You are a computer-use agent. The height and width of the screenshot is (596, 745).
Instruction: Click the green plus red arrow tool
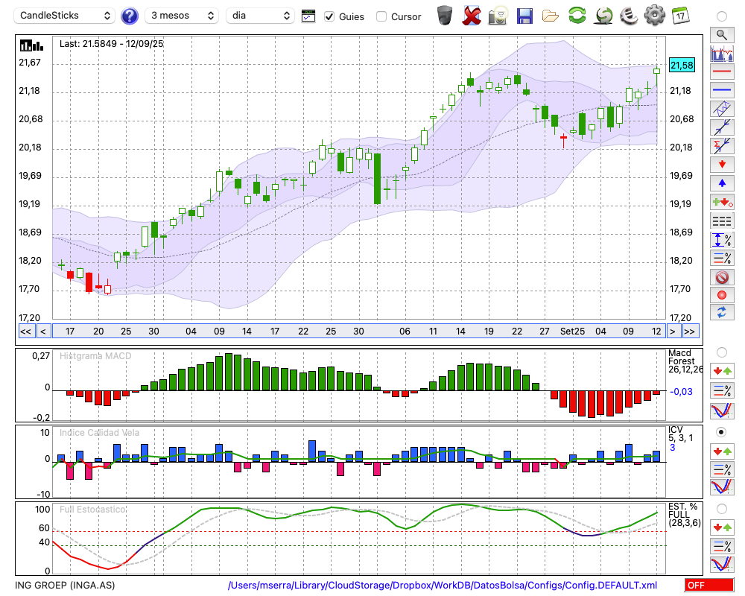722,203
